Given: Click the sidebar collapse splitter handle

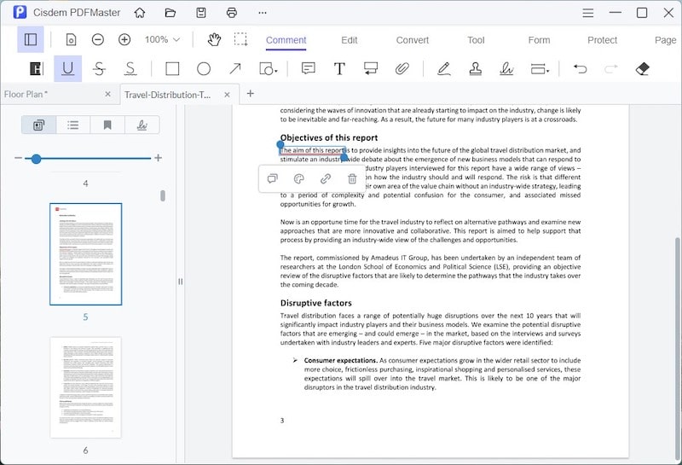Looking at the screenshot, I should click(180, 282).
